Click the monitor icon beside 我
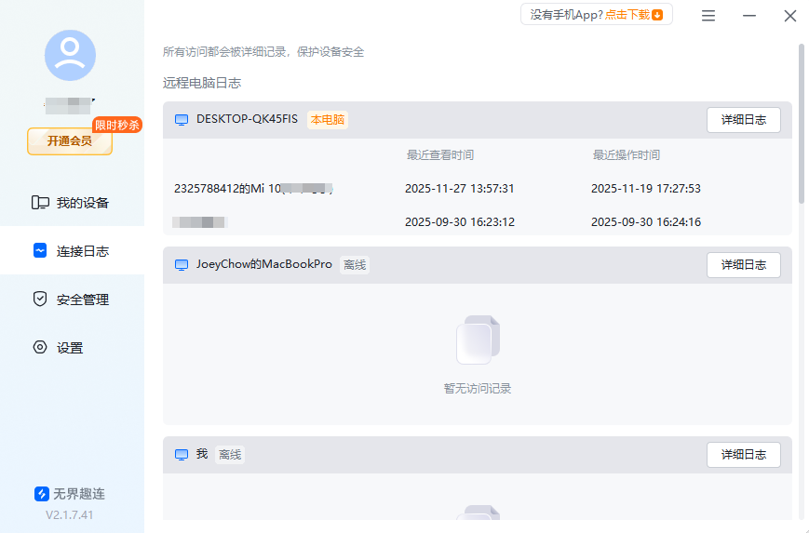The width and height of the screenshot is (809, 533). click(182, 455)
